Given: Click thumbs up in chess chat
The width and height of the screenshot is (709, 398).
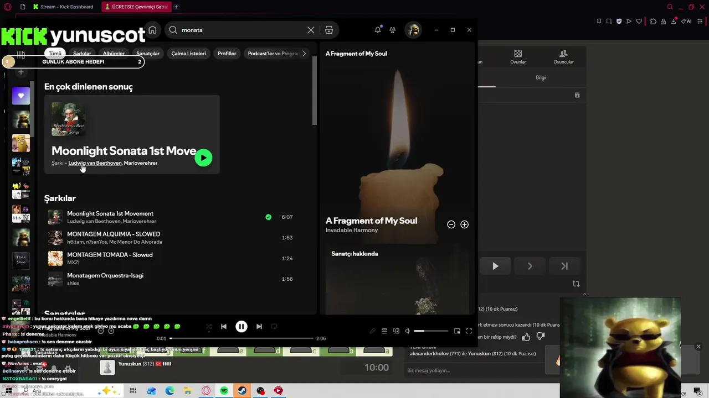Looking at the screenshot, I should coord(526,337).
